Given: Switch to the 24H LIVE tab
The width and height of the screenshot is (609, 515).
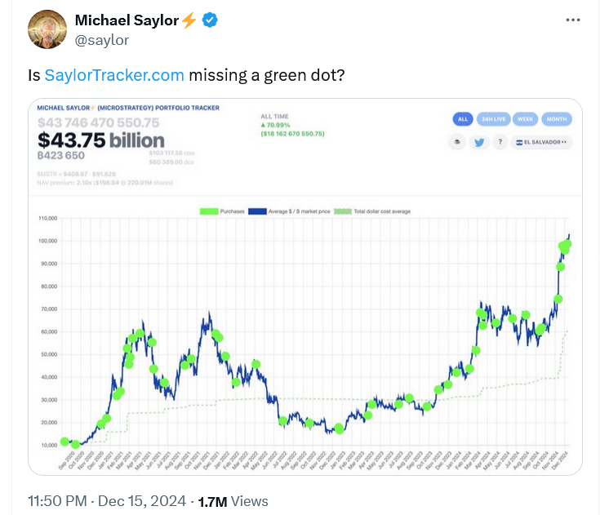Looking at the screenshot, I should tap(492, 119).
